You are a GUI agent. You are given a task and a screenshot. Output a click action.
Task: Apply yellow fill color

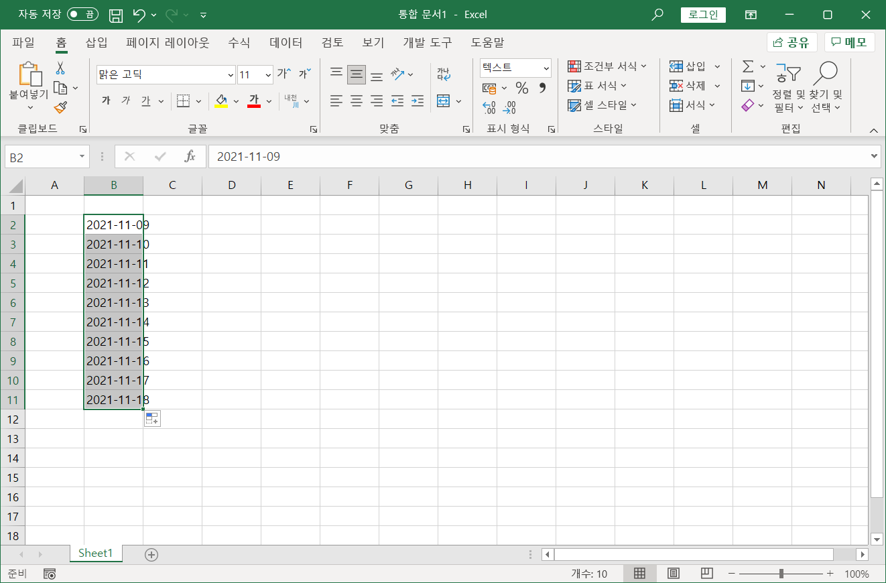(221, 101)
